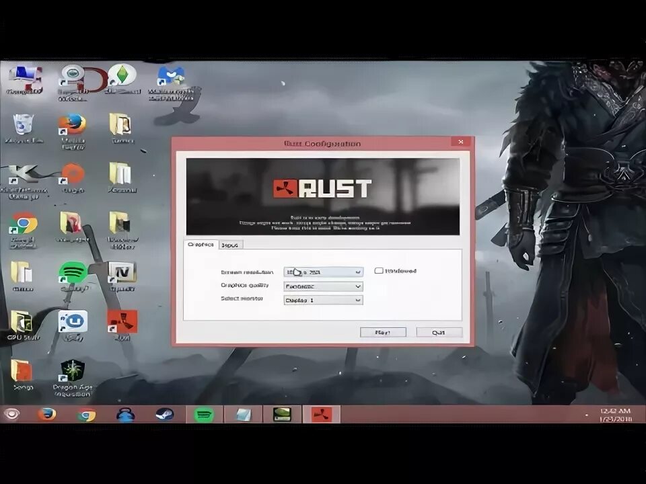Open the Computer desktop icon

pyautogui.click(x=25, y=80)
